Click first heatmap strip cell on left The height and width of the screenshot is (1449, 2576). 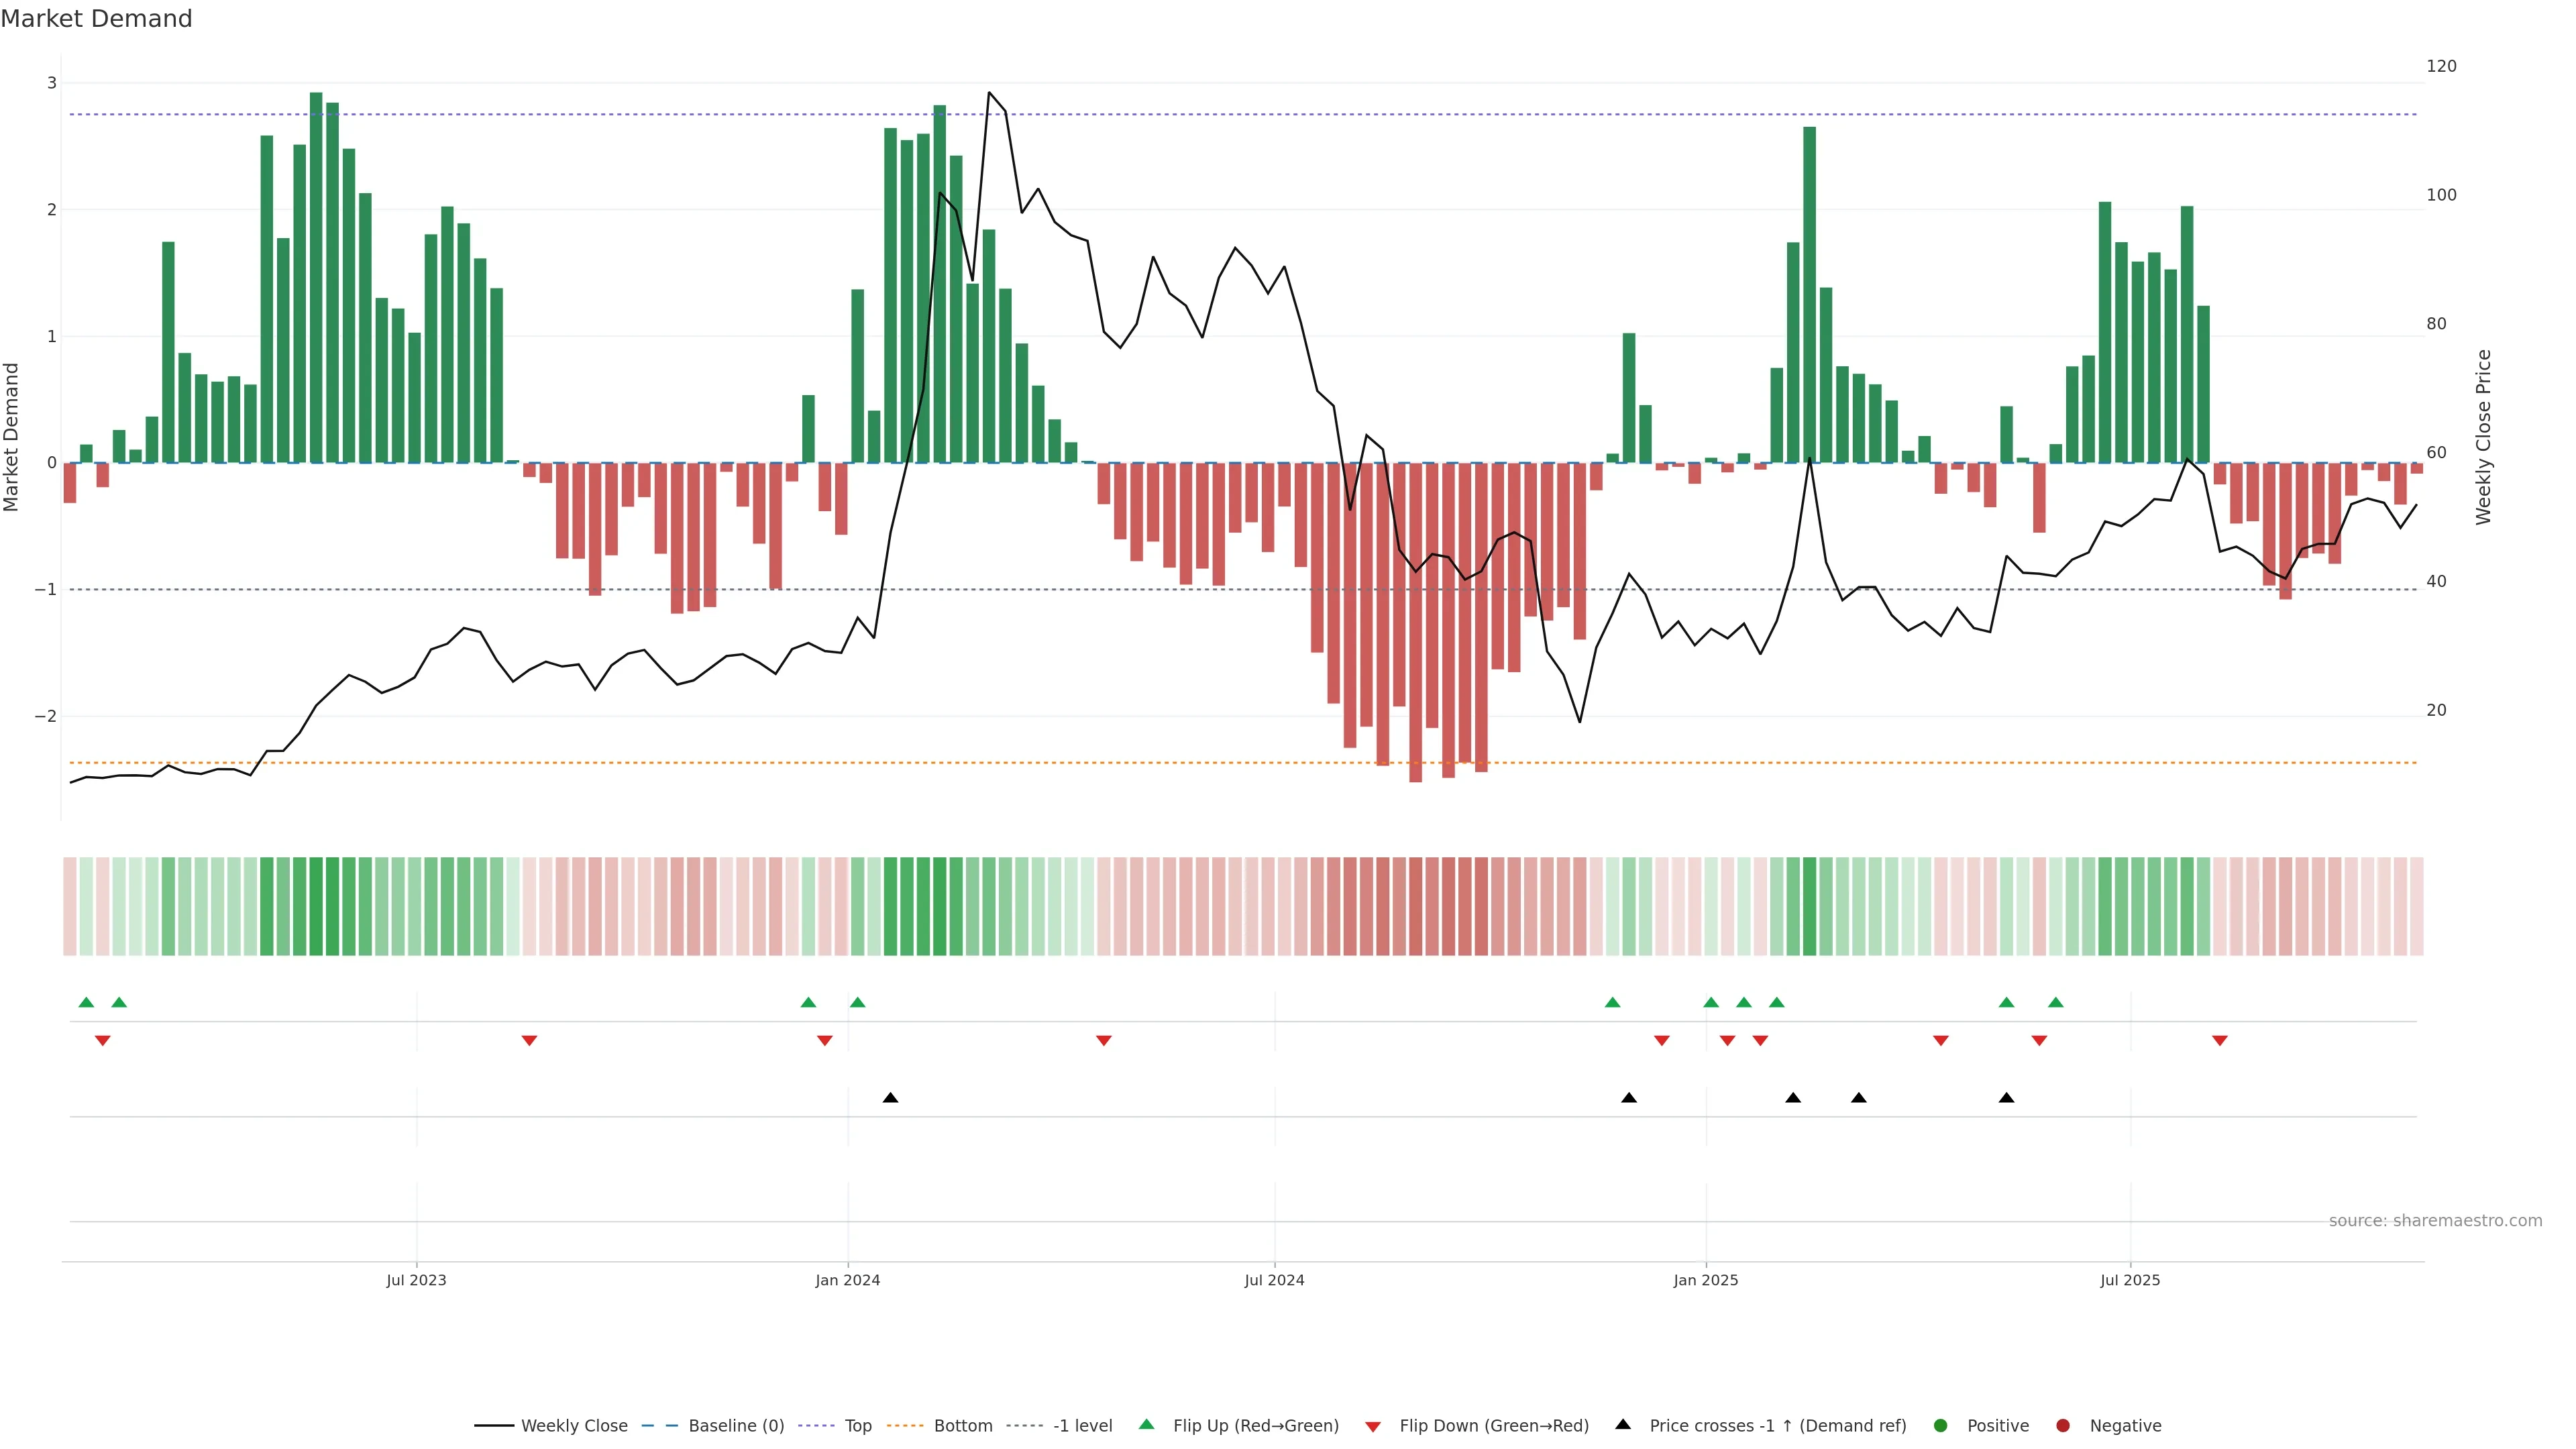pyautogui.click(x=70, y=906)
